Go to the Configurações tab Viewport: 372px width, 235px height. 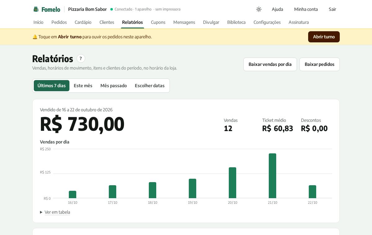(267, 22)
